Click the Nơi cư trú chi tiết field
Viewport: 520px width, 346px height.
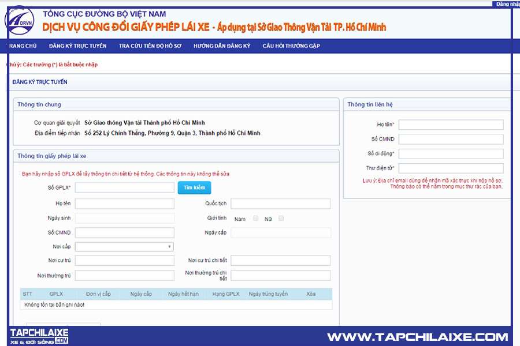[281, 261]
